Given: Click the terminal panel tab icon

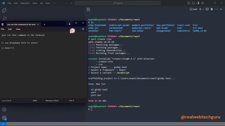Looking at the screenshot, I should tap(88, 9).
